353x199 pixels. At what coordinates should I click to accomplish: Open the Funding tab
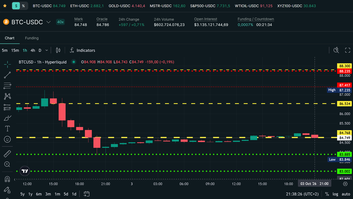32,38
